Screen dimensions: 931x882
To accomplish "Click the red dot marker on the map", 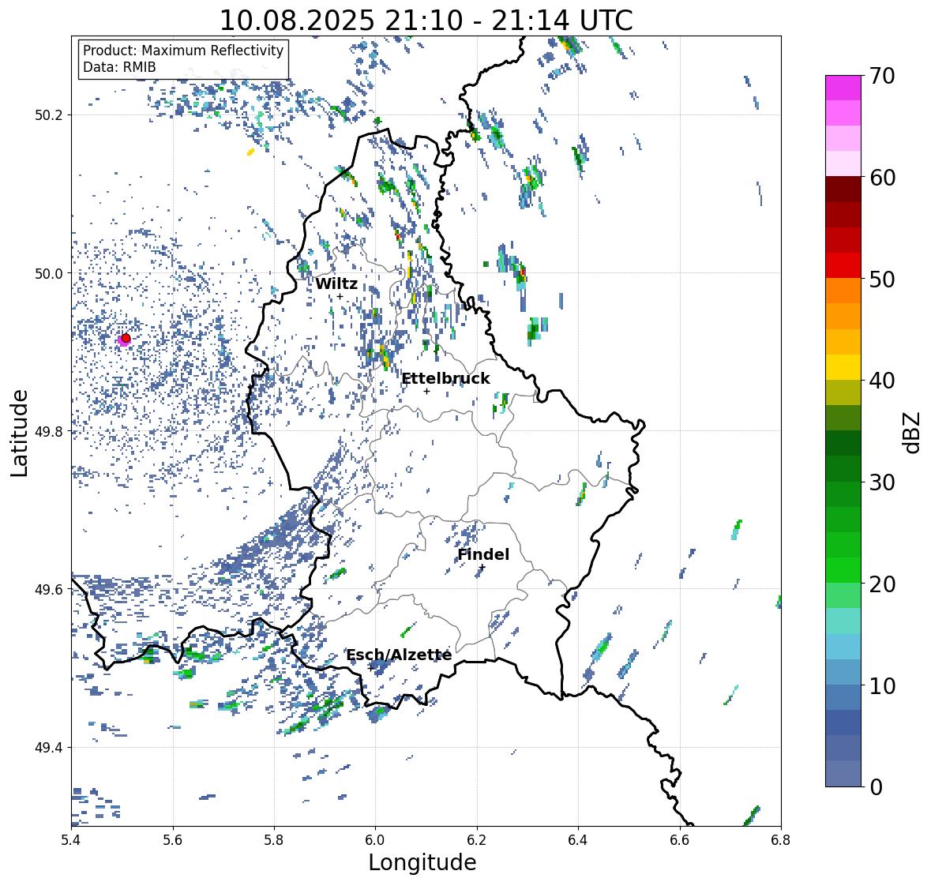I will click(126, 338).
